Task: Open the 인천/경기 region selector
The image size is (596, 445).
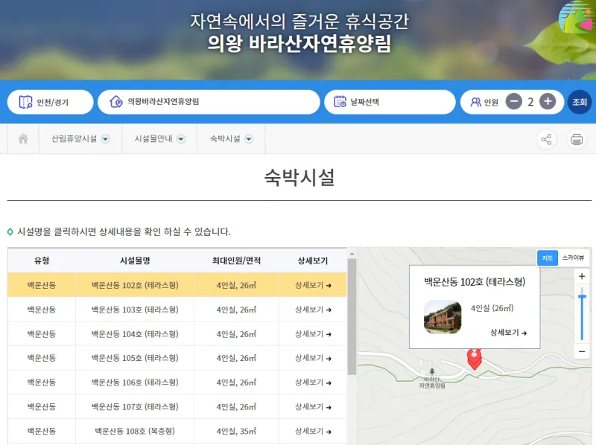Action: [x=50, y=102]
